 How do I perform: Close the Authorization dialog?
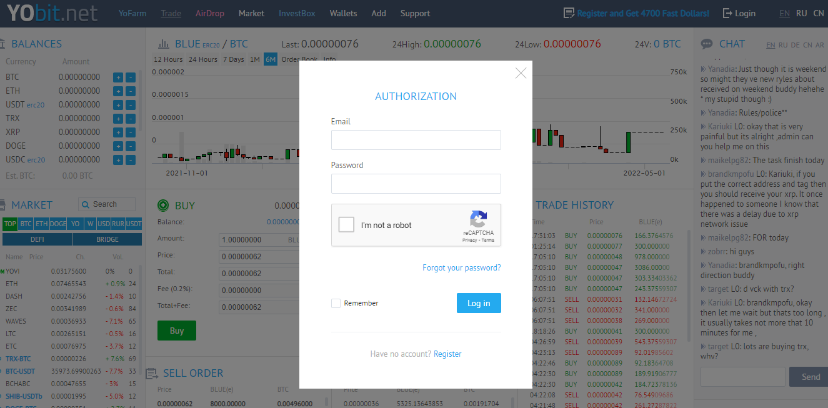[x=521, y=73]
